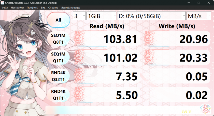Open the Вид menu
Viewport: 214px width, 116px height.
tap(43, 8)
